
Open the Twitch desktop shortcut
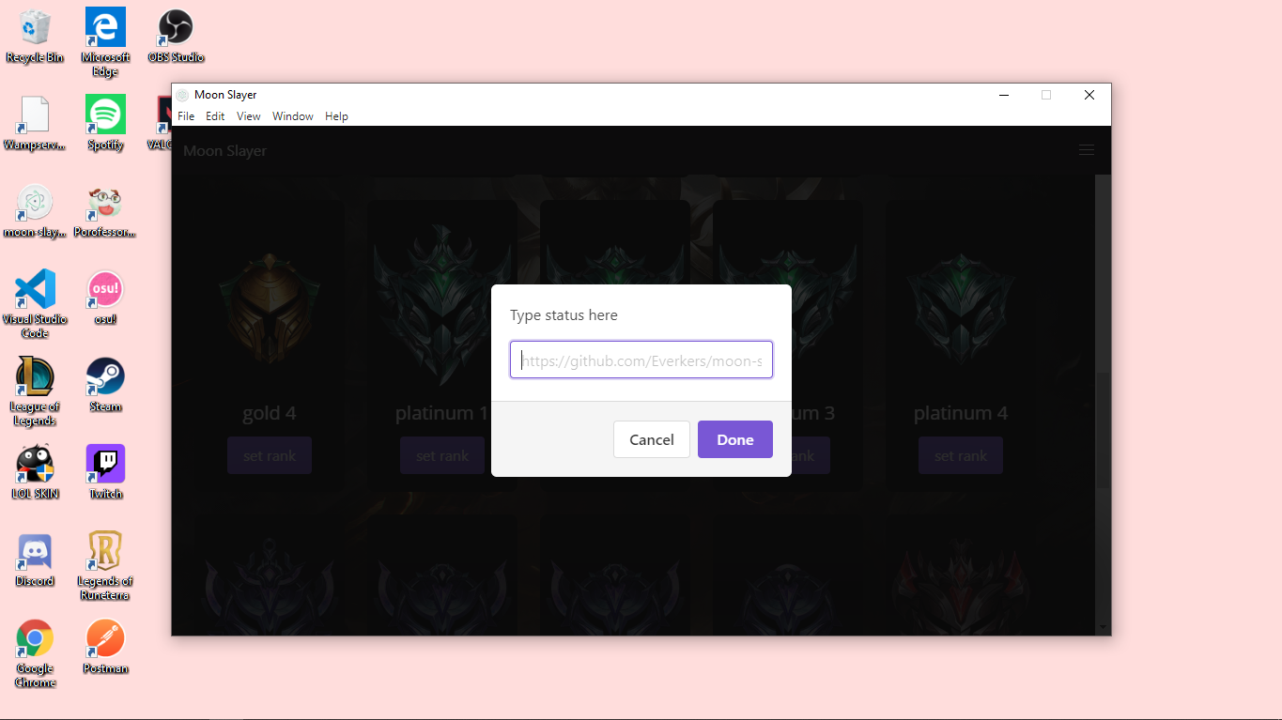click(105, 472)
